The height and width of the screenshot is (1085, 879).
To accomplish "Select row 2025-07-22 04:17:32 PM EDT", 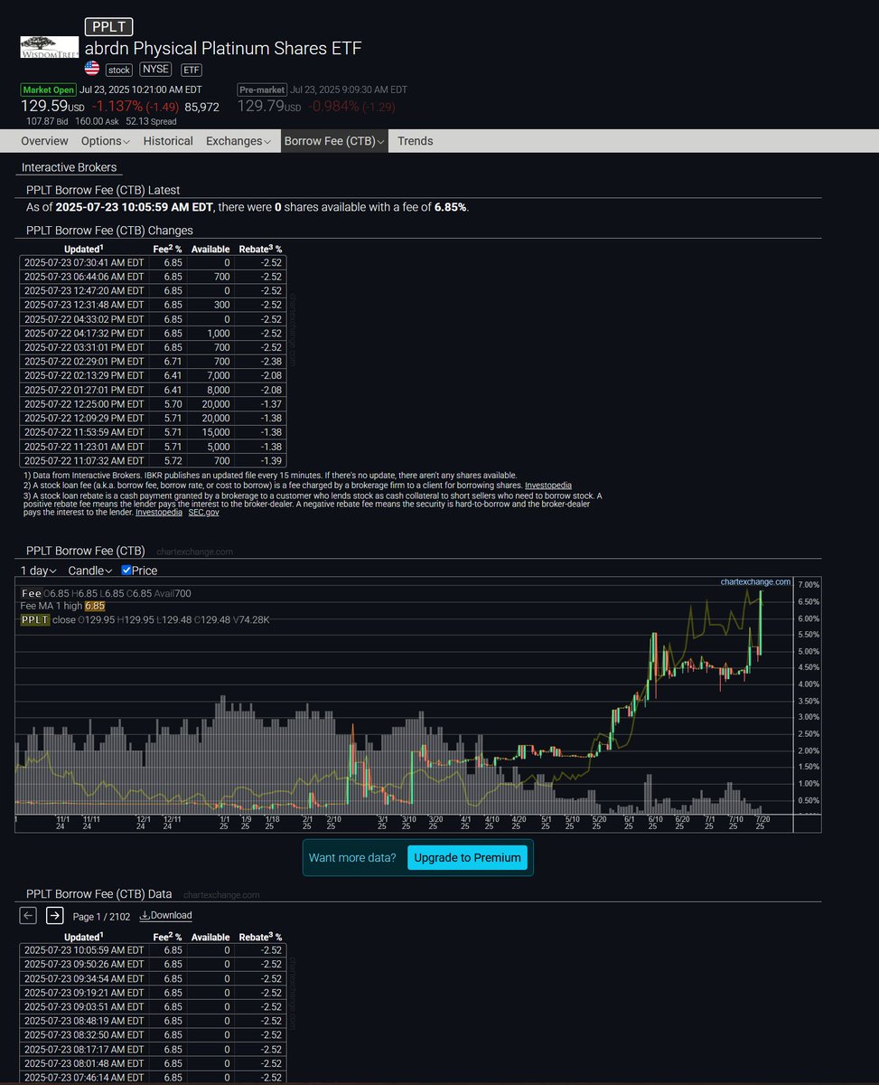I will point(154,334).
